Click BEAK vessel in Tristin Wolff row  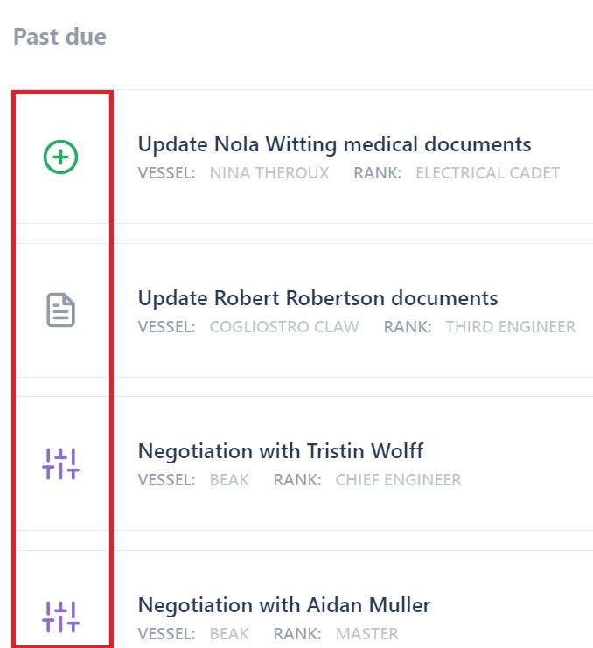[229, 480]
